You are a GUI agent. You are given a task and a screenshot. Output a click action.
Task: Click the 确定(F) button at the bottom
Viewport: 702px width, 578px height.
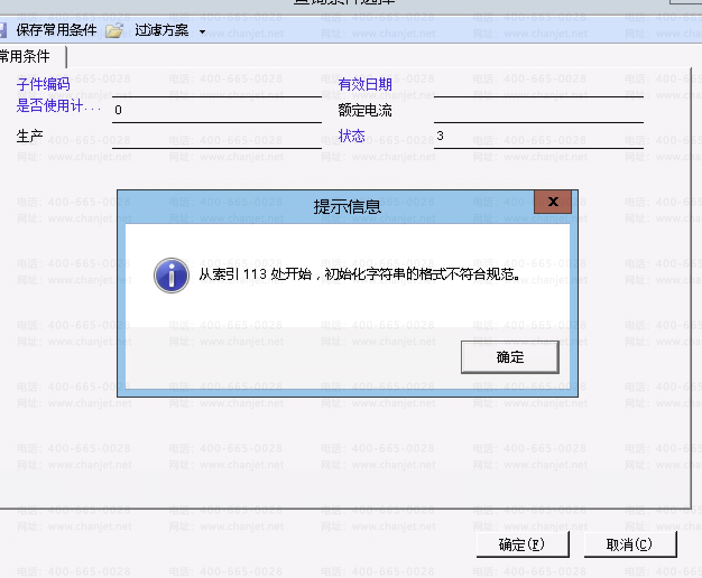(x=522, y=544)
